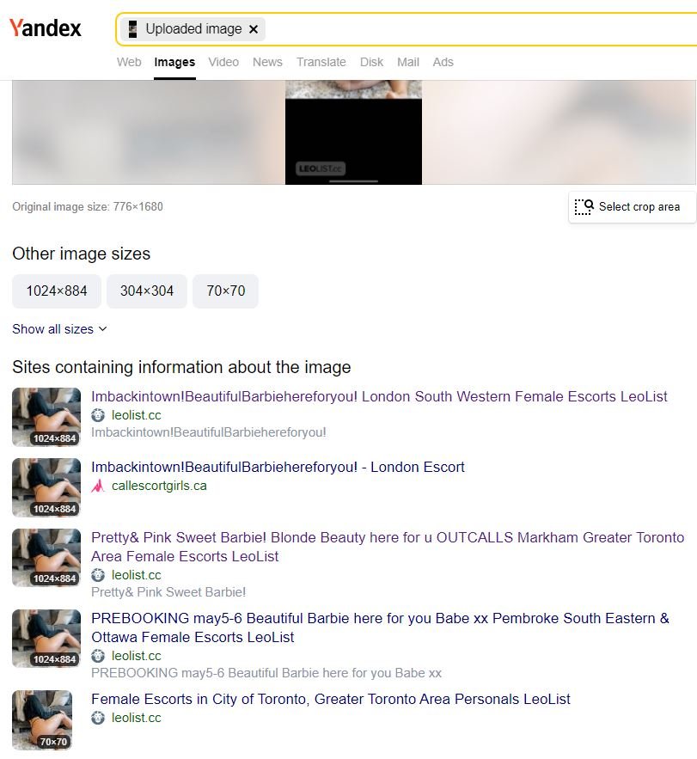Select the Images tab

(x=174, y=62)
